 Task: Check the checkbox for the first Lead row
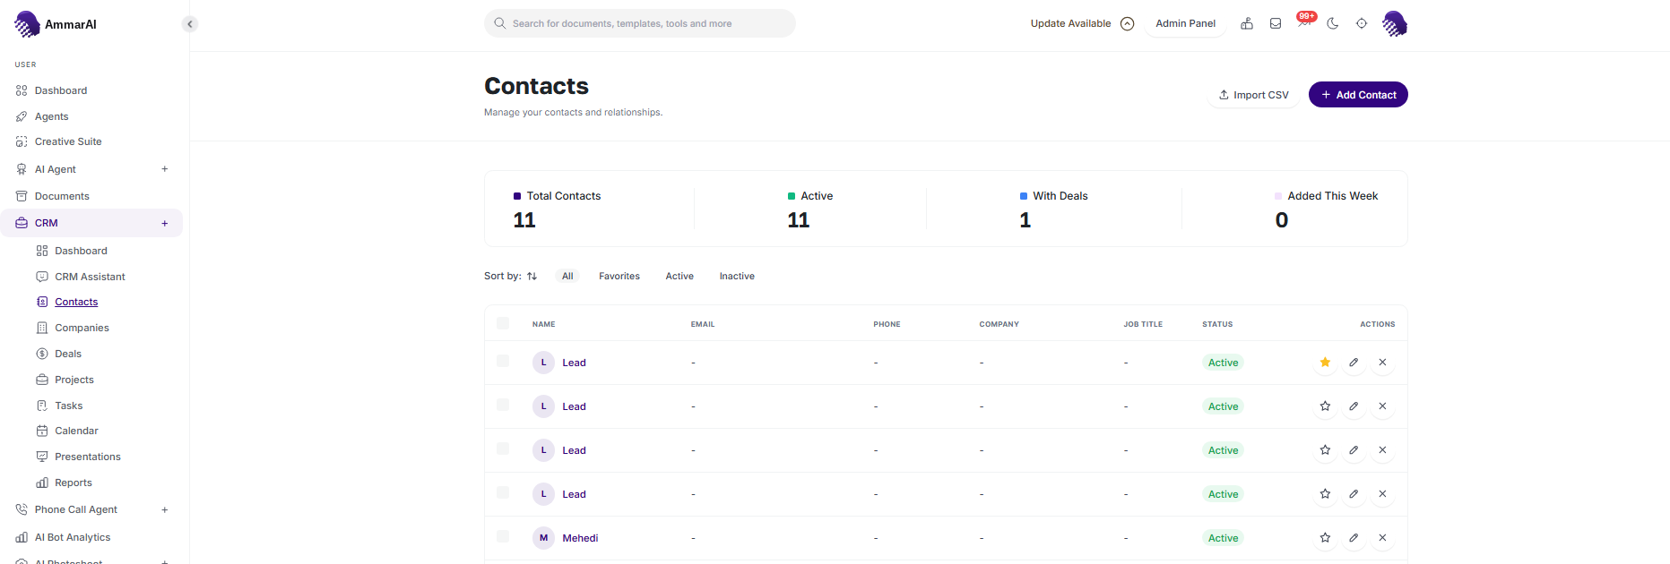pos(503,361)
